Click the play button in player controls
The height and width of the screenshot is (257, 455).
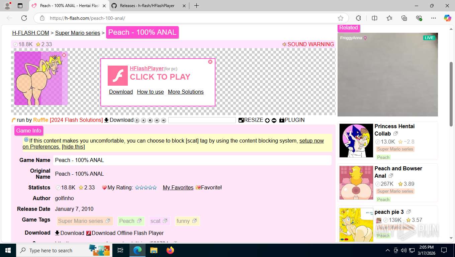(x=144, y=120)
